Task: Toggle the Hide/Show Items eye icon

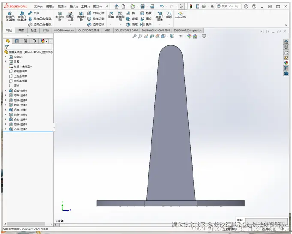Action: click(181, 36)
